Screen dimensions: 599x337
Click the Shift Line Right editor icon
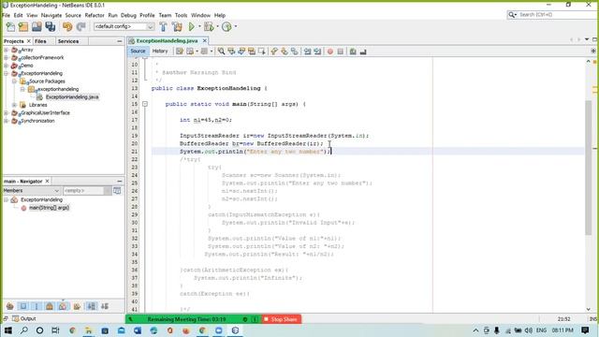point(317,51)
